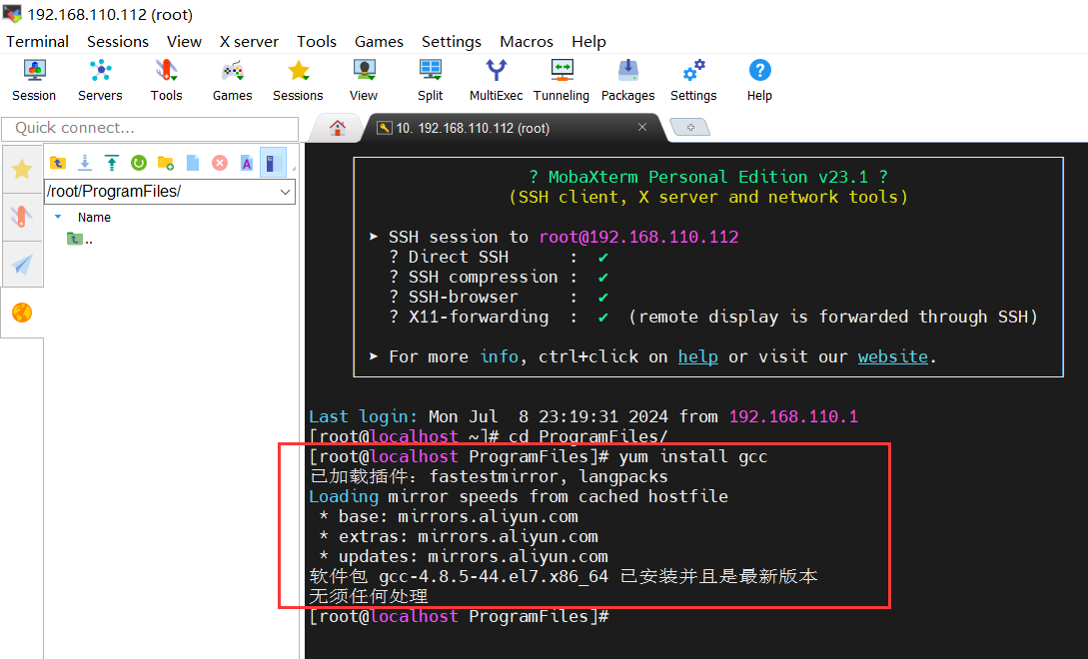Viewport: 1088px width, 659px height.
Task: Launch the Games toolbar icon
Action: click(233, 81)
